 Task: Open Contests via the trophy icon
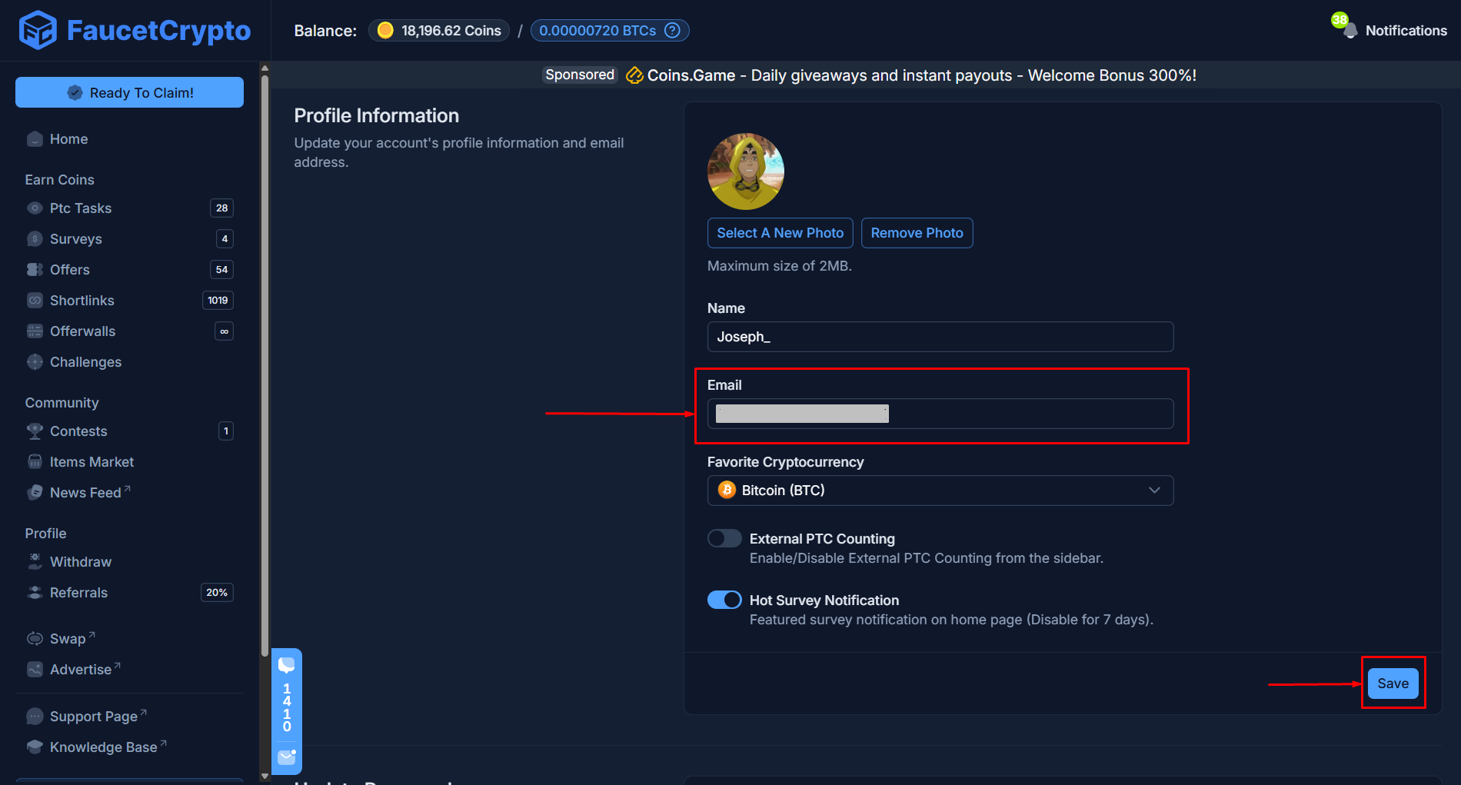pyautogui.click(x=35, y=431)
